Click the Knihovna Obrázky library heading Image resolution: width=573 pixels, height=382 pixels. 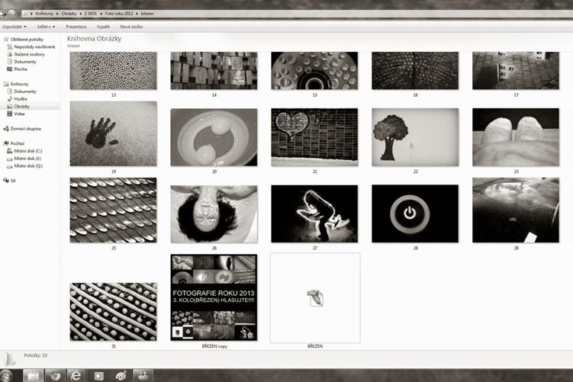(94, 39)
